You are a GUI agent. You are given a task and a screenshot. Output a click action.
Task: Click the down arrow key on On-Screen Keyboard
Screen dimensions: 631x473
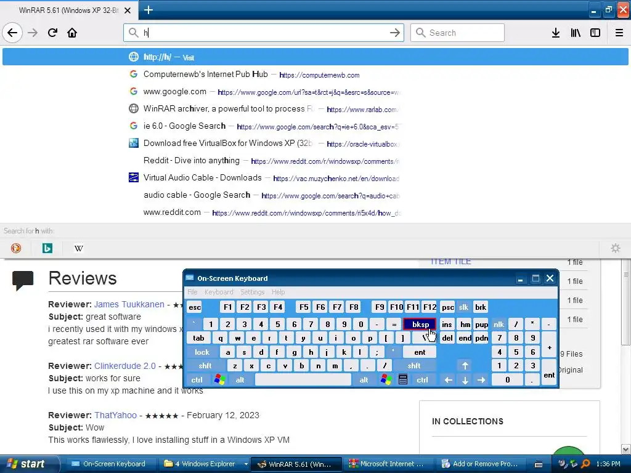pos(465,379)
